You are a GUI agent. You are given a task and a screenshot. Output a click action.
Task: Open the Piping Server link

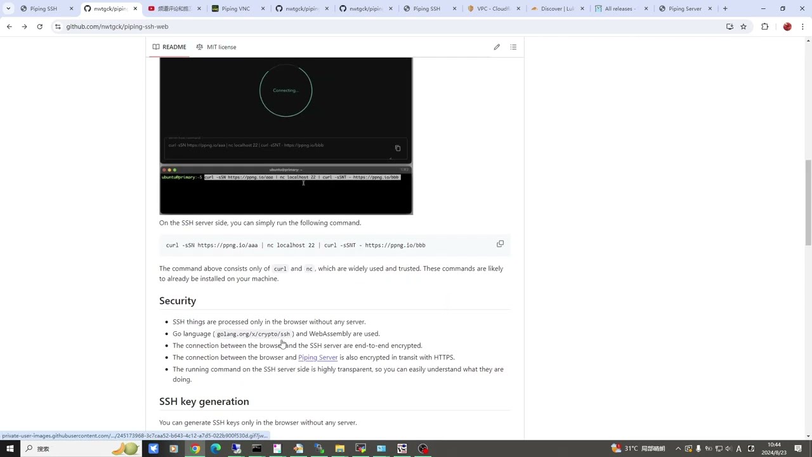[318, 357]
